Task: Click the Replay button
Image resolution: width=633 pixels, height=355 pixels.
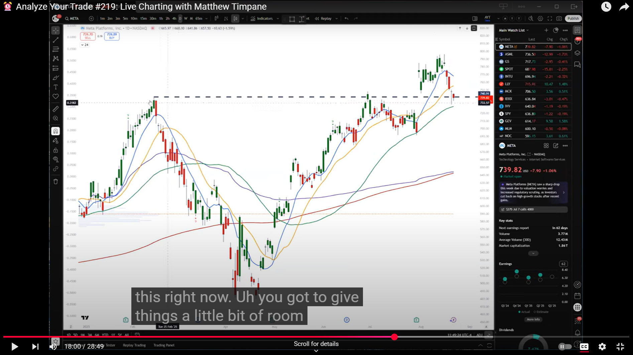Action: (x=323, y=18)
